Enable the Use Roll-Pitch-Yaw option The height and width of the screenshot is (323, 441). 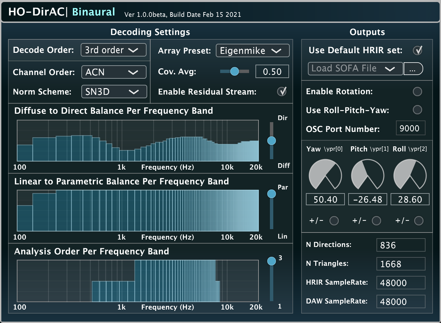[417, 110]
